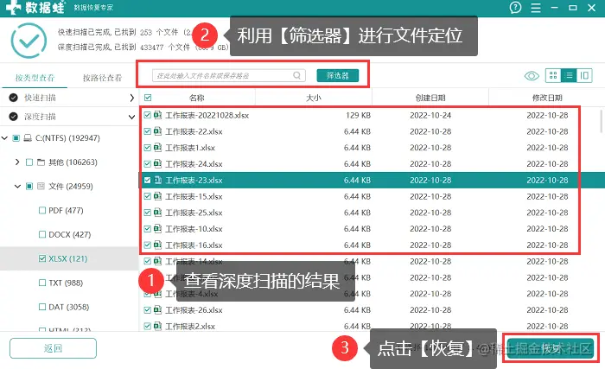The height and width of the screenshot is (369, 605).
Task: Click the 129 KB size value
Action: pyautogui.click(x=358, y=115)
